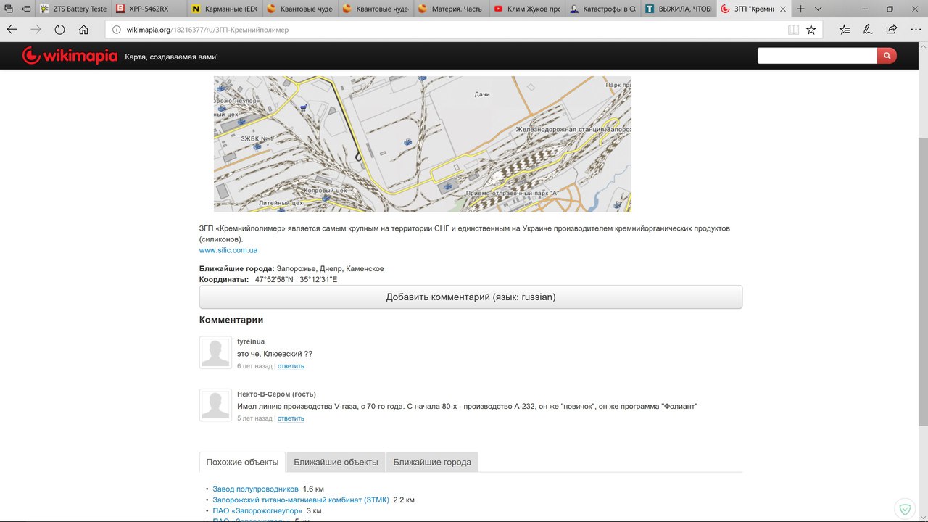
Task: Open ПАО «Запорожогнеупор» link
Action: (257, 510)
